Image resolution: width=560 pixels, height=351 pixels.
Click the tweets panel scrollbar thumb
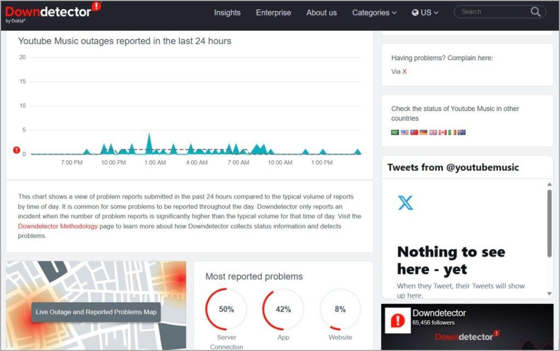click(549, 223)
